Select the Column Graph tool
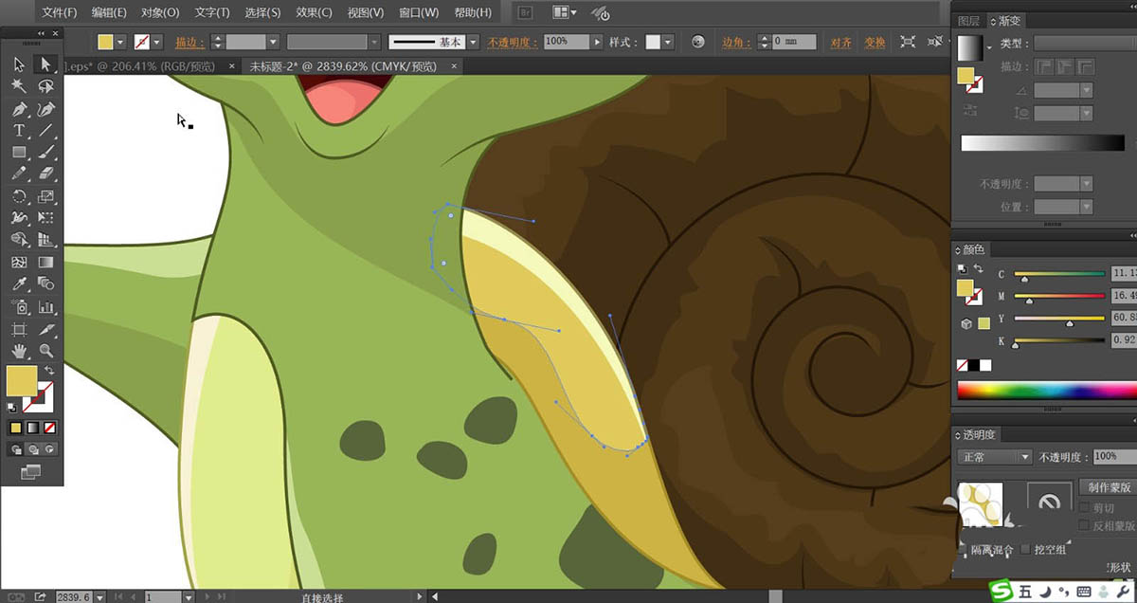This screenshot has width=1137, height=603. coord(45,306)
